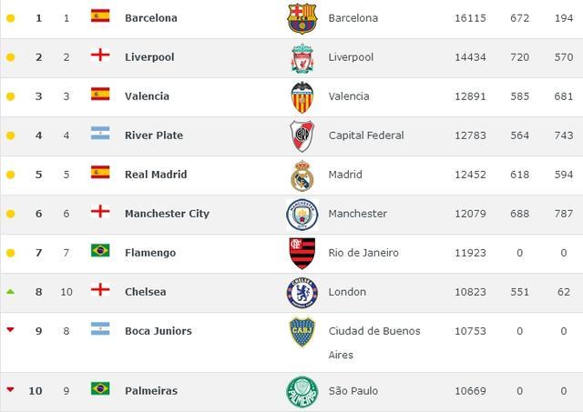Click the Valencia club crest
The width and height of the screenshot is (583, 412).
point(302,97)
